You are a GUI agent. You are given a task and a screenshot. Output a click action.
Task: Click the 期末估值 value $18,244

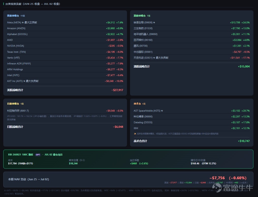pyautogui.click(x=73, y=164)
